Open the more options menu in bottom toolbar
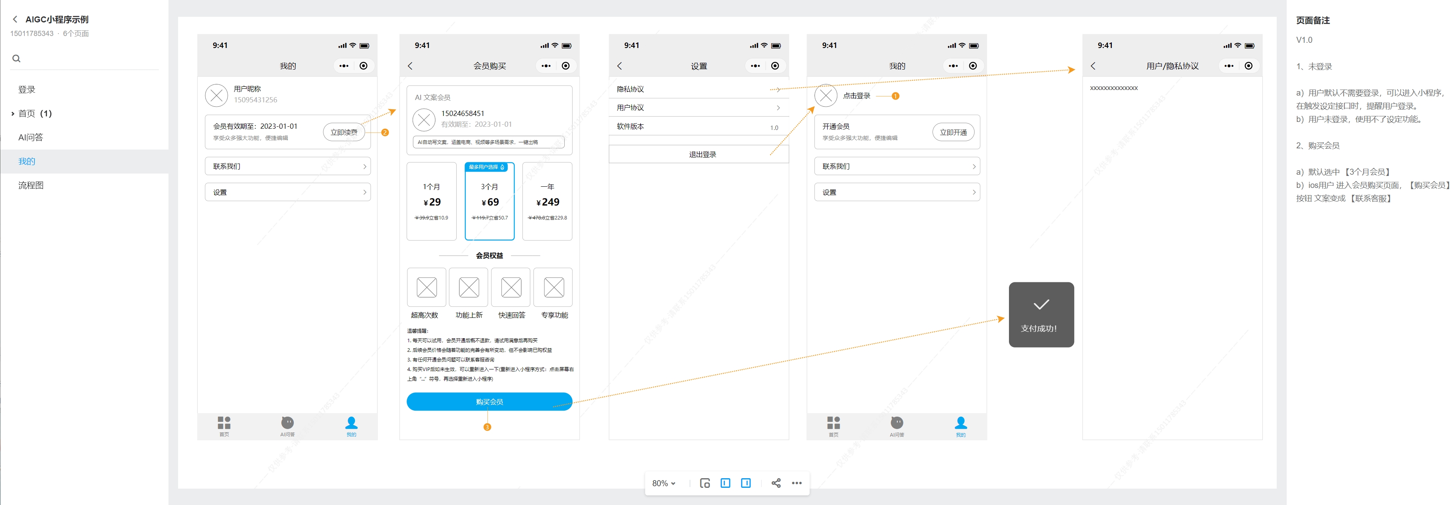Viewport: 1454px width, 505px height. tap(796, 483)
